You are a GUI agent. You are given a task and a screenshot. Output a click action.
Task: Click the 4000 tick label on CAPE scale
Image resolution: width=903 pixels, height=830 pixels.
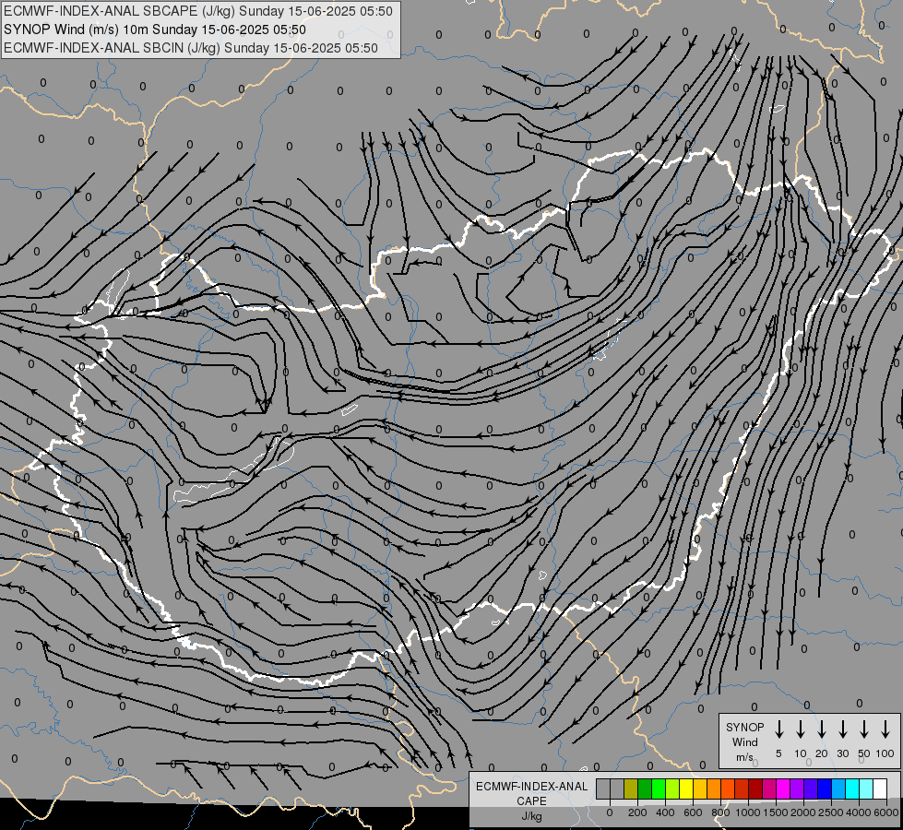click(859, 812)
